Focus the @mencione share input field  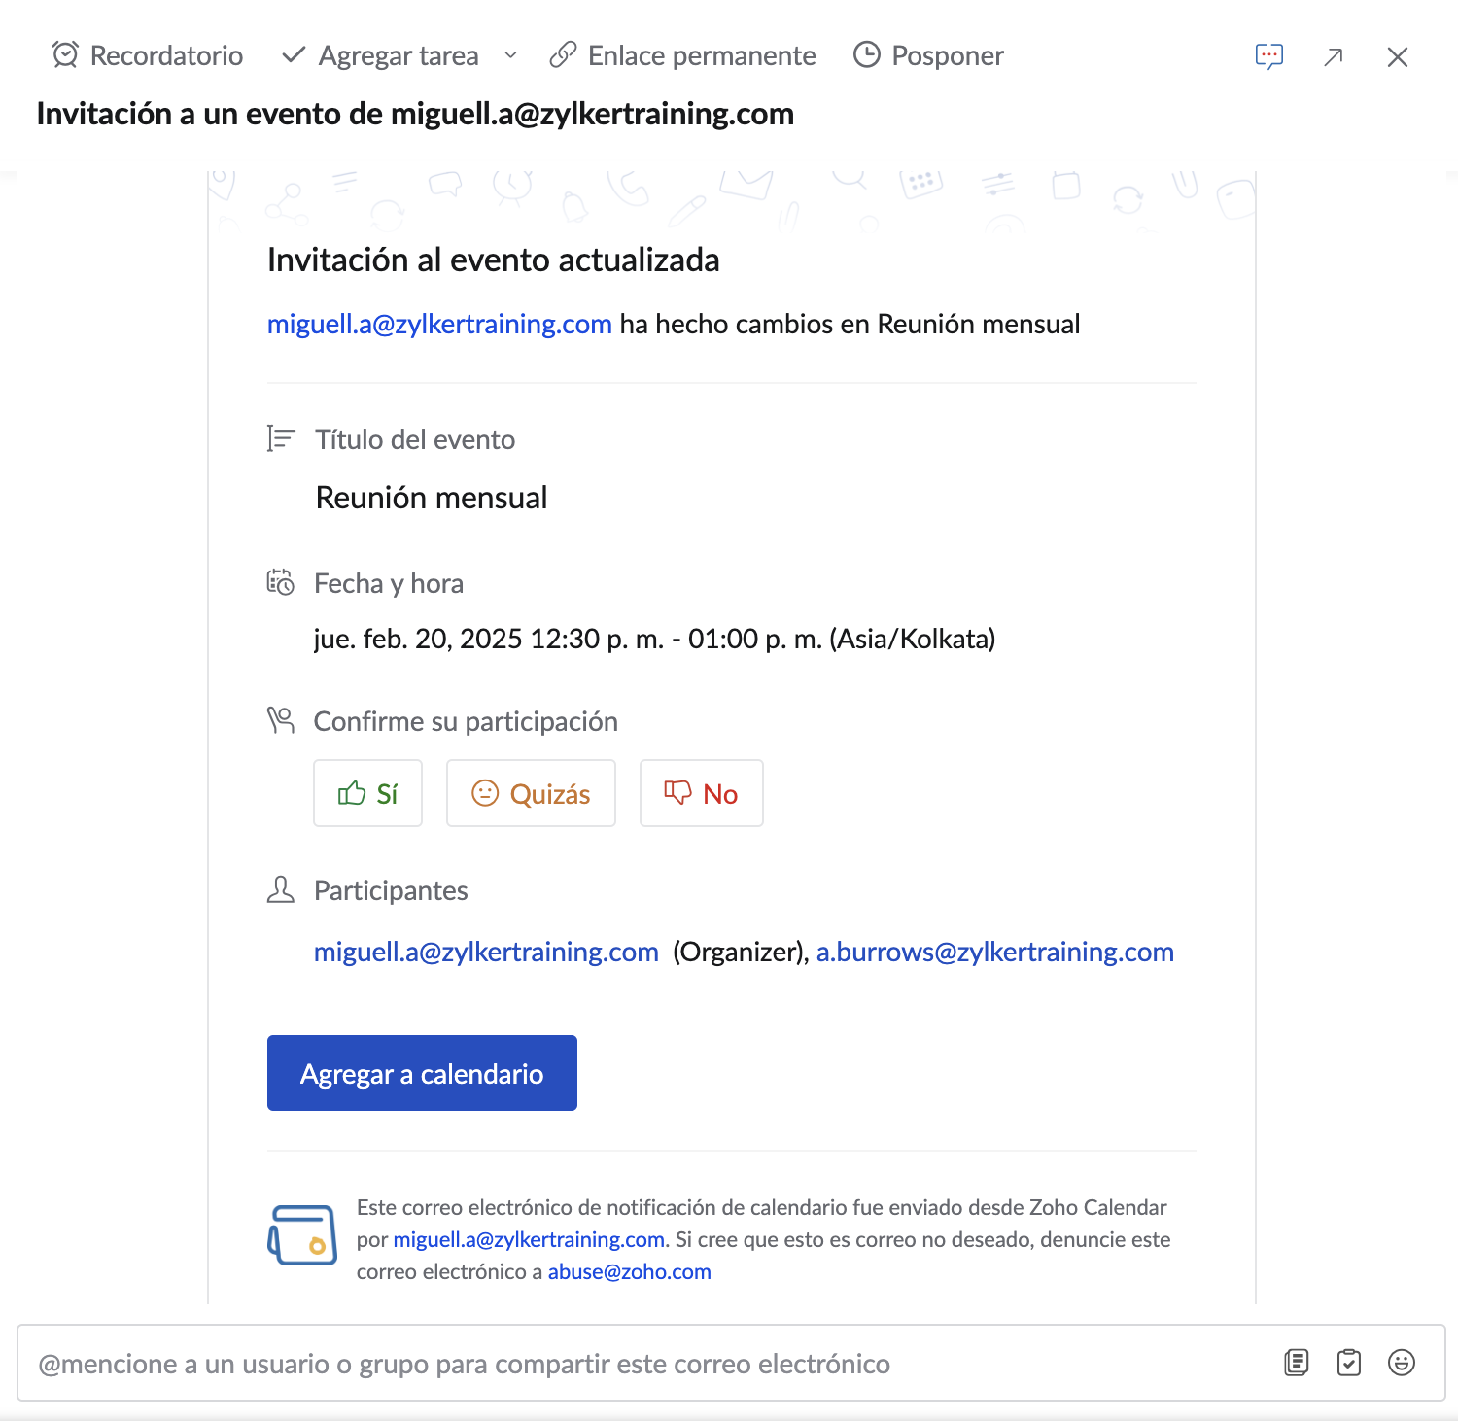[x=642, y=1364]
